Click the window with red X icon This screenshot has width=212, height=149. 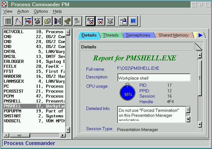(x=100, y=21)
